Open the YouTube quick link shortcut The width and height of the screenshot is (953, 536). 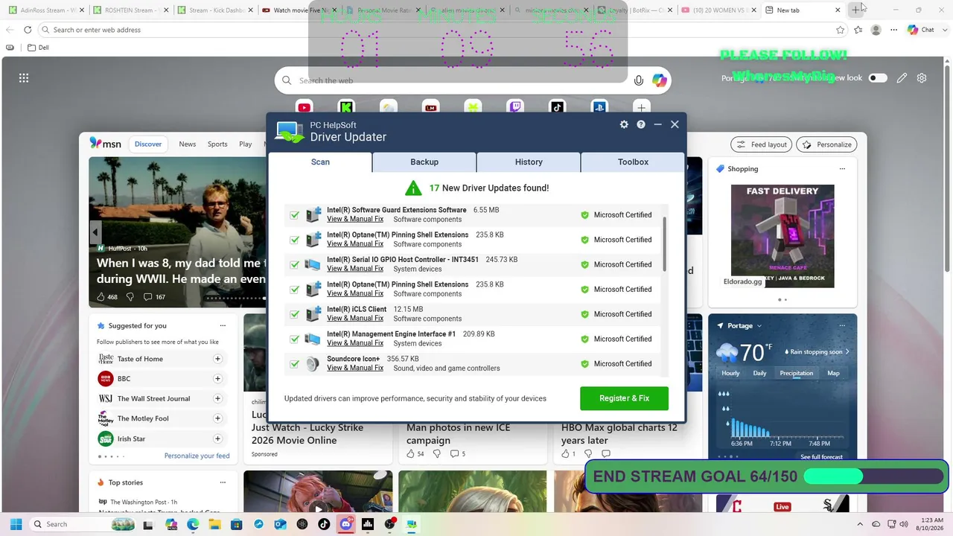click(304, 107)
